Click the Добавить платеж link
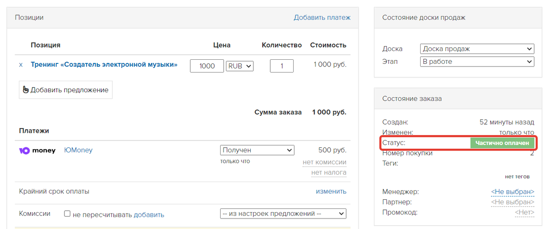 coord(322,18)
